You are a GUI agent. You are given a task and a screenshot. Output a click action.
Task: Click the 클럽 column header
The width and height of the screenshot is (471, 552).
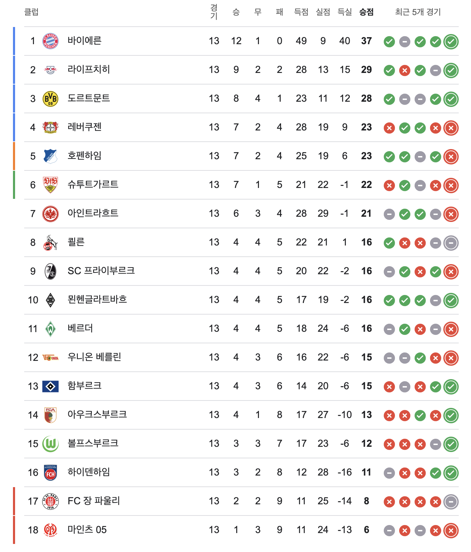coord(31,12)
